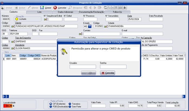Go to last record navigation icon
Screen dimensions: 189x111
coord(100,8)
